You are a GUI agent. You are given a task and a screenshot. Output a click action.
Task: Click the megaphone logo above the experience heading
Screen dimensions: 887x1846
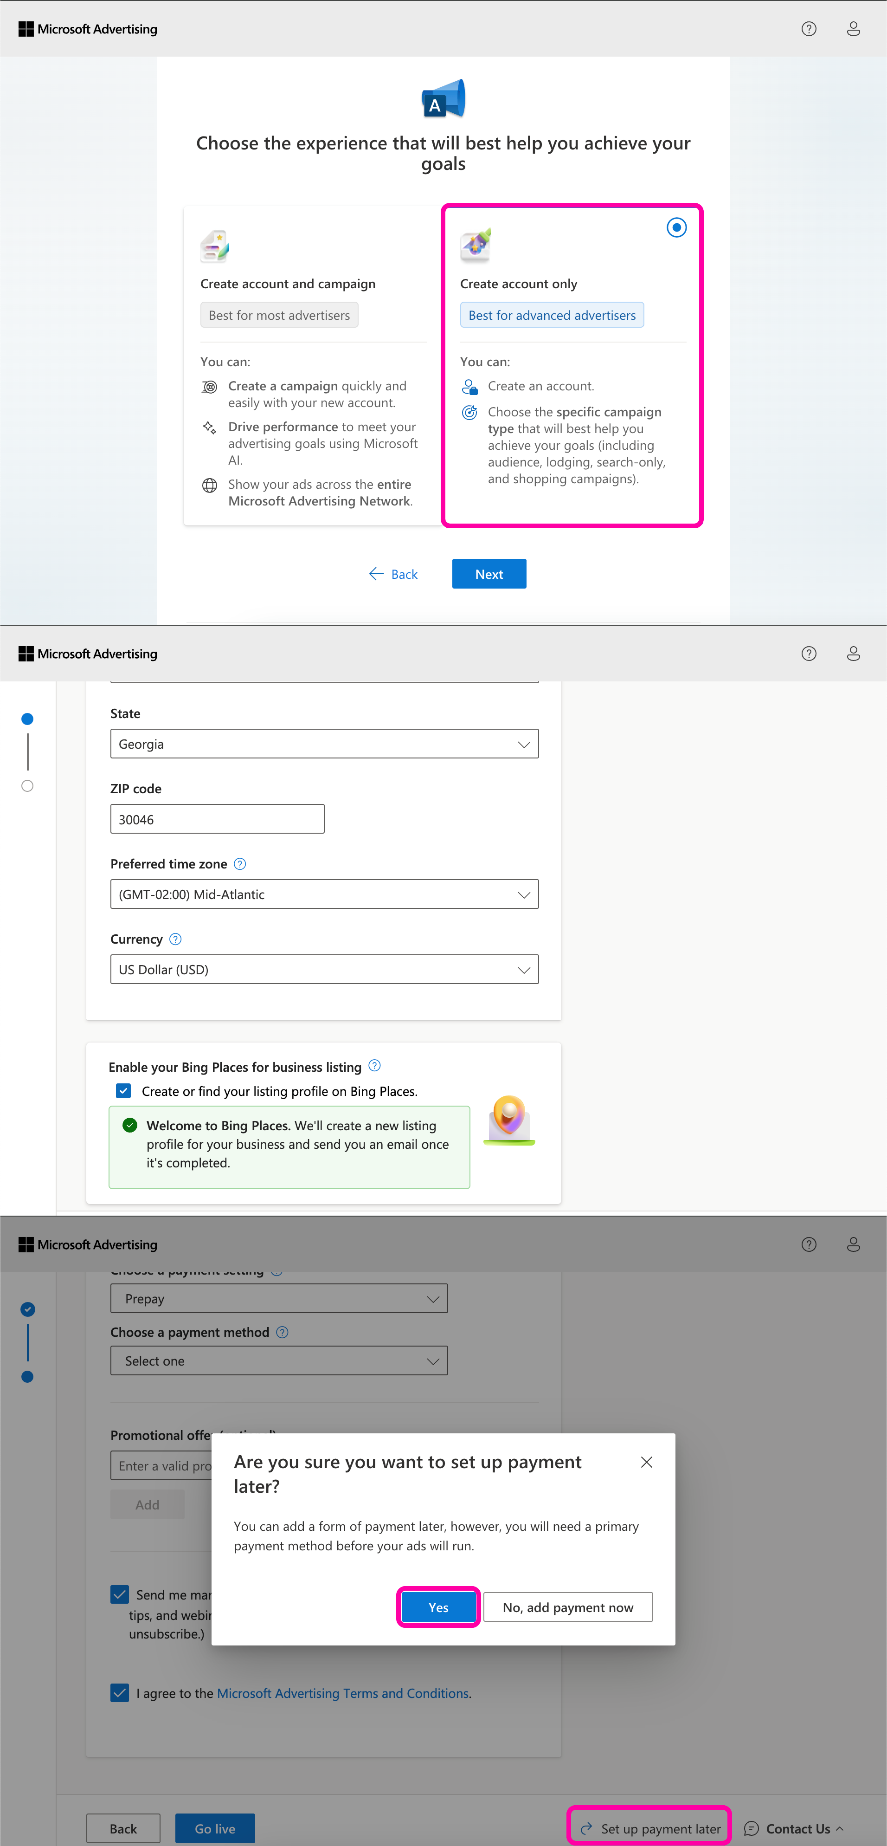[443, 98]
